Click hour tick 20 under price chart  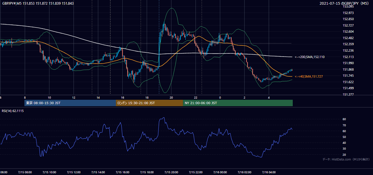(x=171, y=98)
